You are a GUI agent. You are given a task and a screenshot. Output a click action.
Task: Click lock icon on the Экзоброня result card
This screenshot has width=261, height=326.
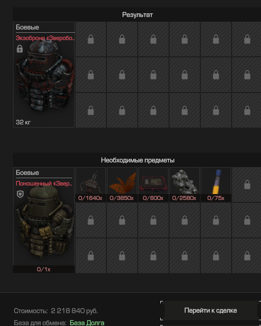click(x=20, y=49)
